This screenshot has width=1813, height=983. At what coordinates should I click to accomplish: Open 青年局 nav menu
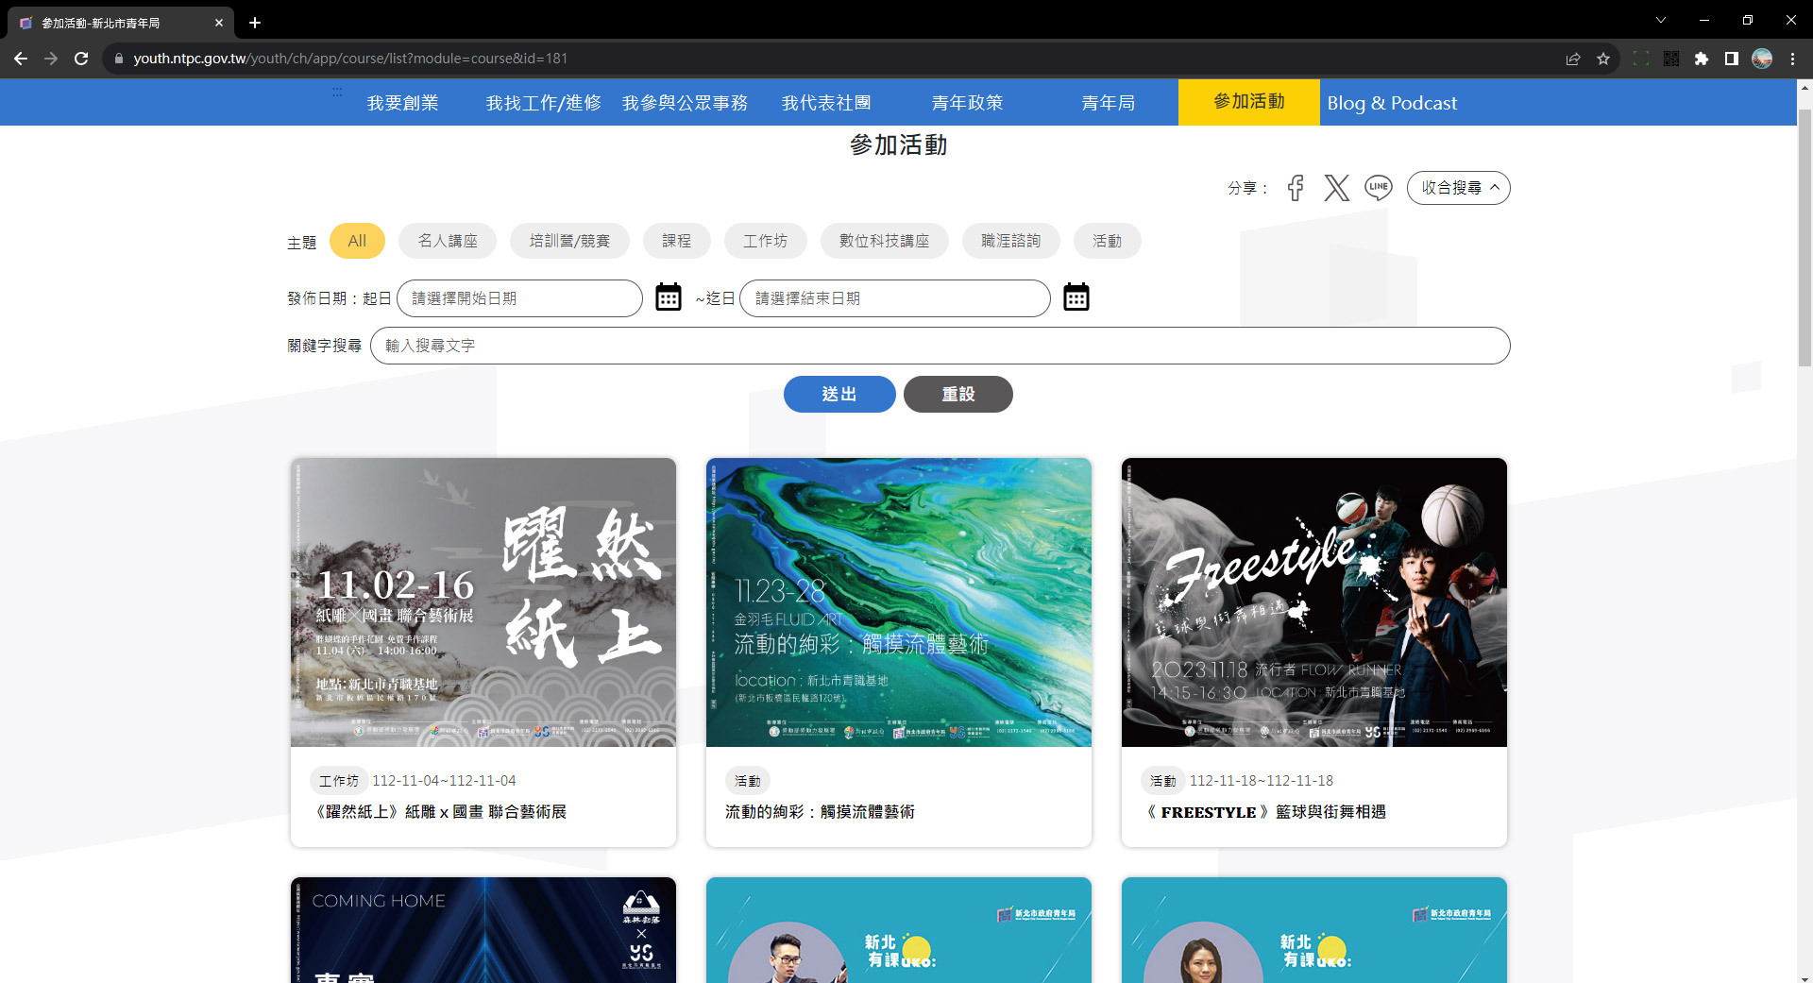tap(1108, 103)
